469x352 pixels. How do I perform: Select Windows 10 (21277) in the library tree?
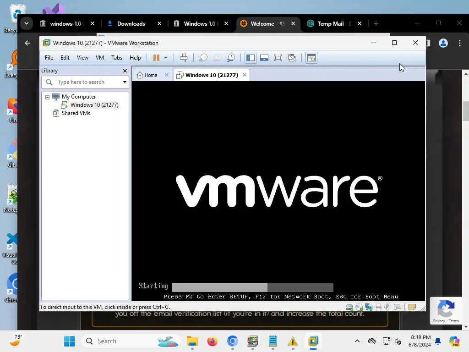click(x=94, y=105)
